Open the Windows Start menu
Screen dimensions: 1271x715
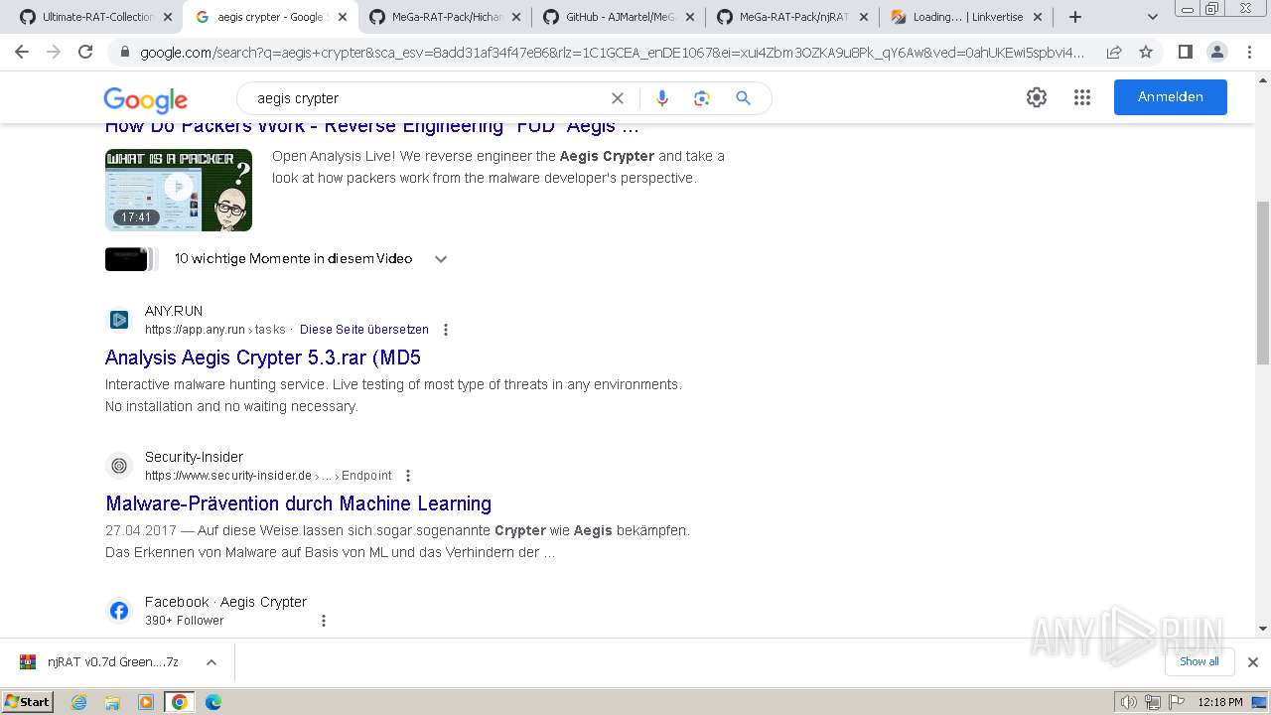pyautogui.click(x=28, y=701)
